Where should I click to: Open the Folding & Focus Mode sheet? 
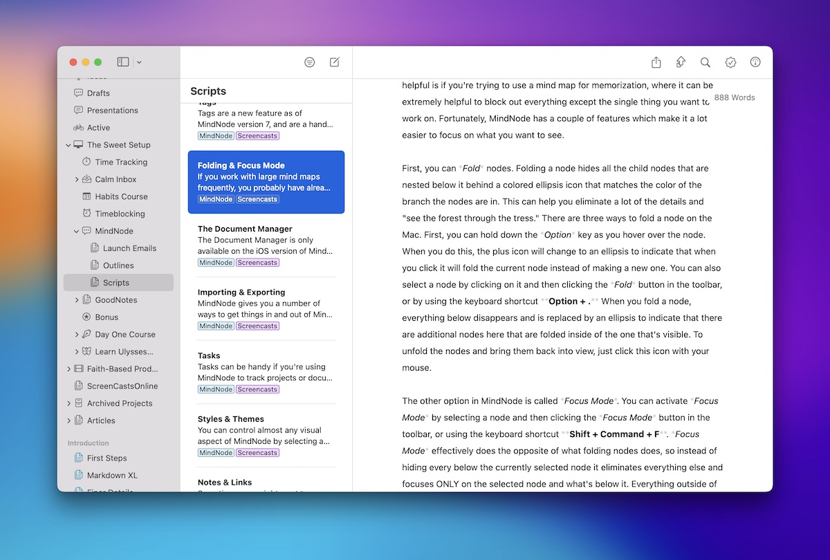click(266, 183)
